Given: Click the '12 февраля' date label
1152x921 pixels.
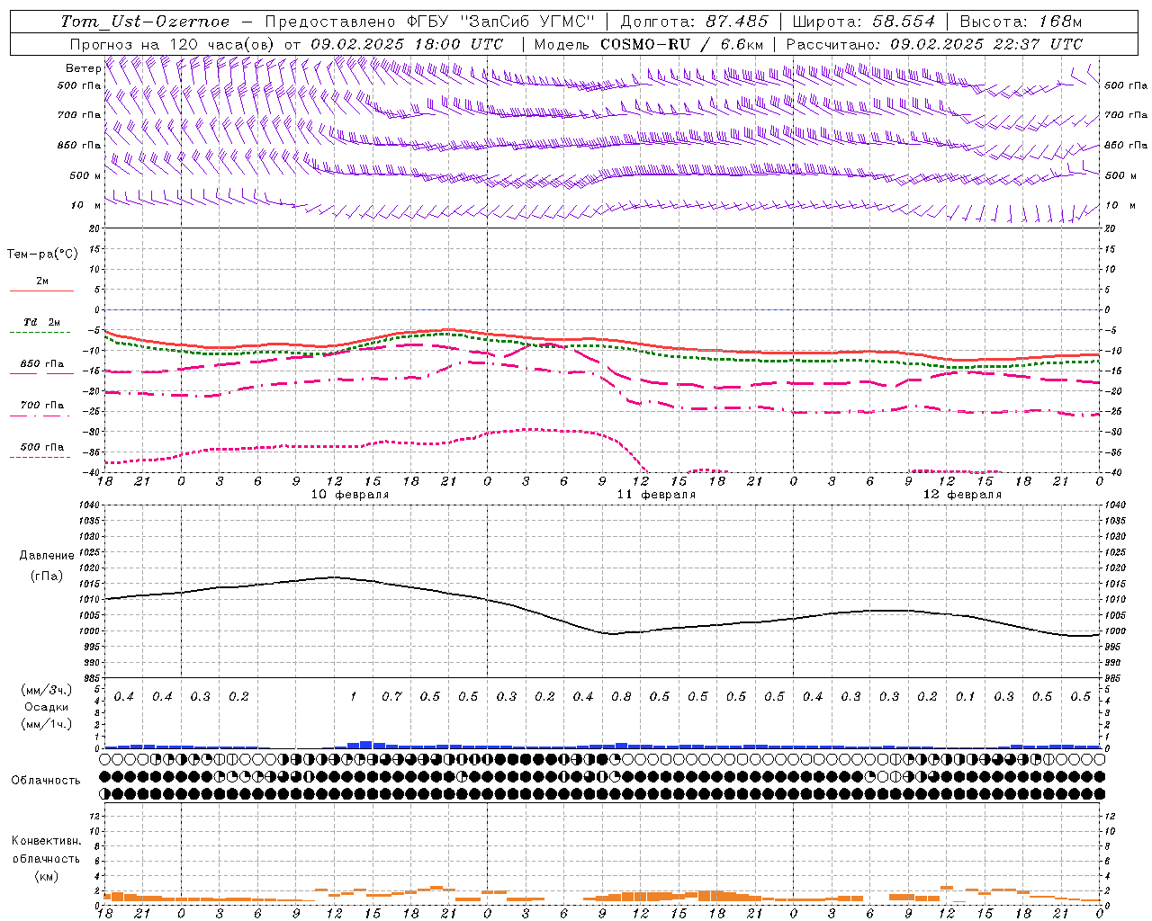Looking at the screenshot, I should pyautogui.click(x=962, y=495).
